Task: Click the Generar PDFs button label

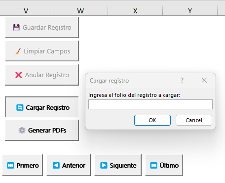Action: [47, 131]
